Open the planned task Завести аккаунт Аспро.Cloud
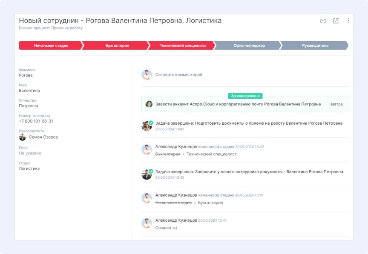Viewport: 368px width, 254px height. point(238,104)
